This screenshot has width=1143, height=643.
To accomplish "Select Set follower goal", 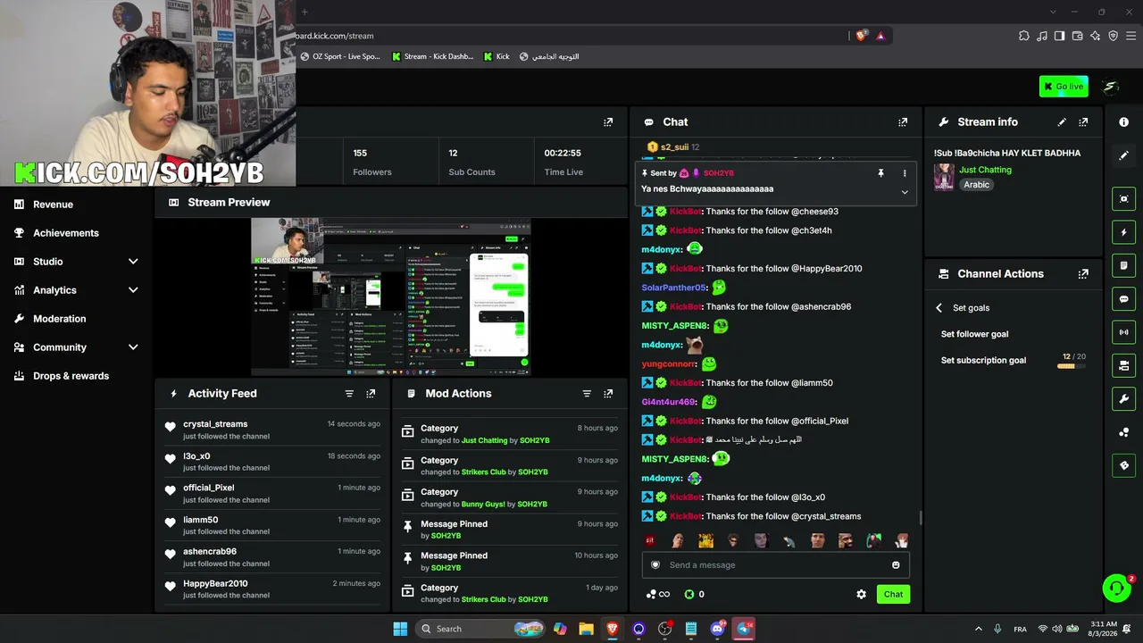I will coord(974,334).
